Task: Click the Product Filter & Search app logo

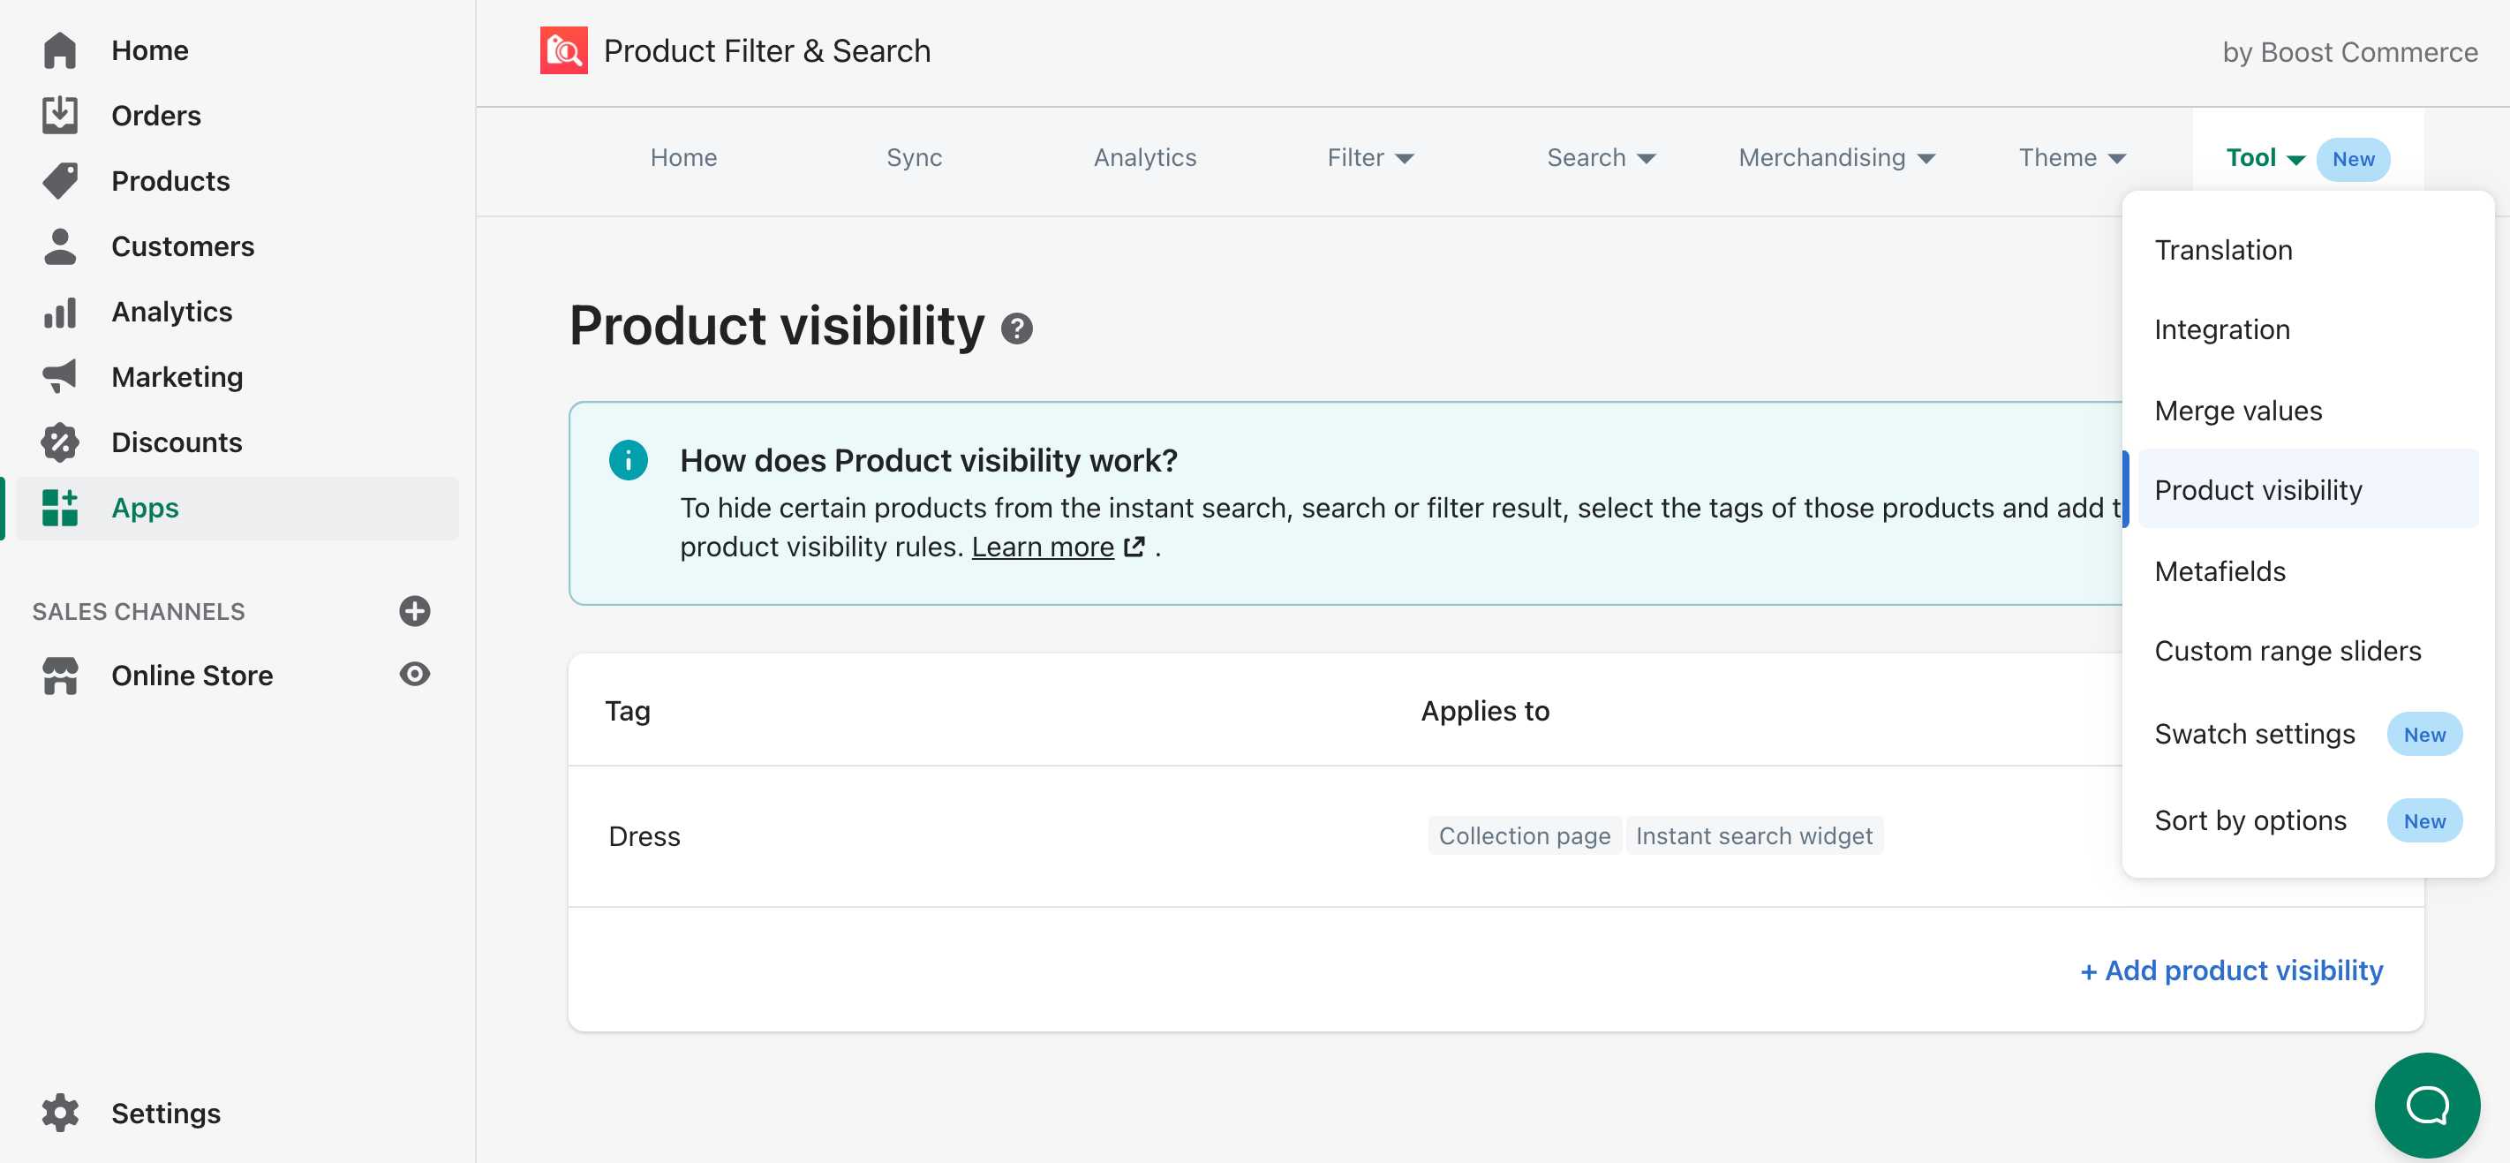Action: tap(563, 50)
